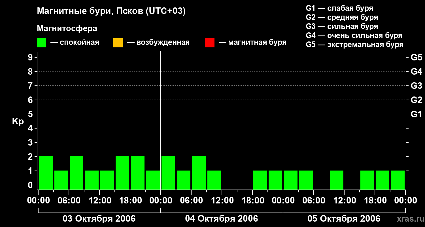The width and height of the screenshot is (425, 227).
Task: Click the 'Kp' axis label
Action: (18, 121)
